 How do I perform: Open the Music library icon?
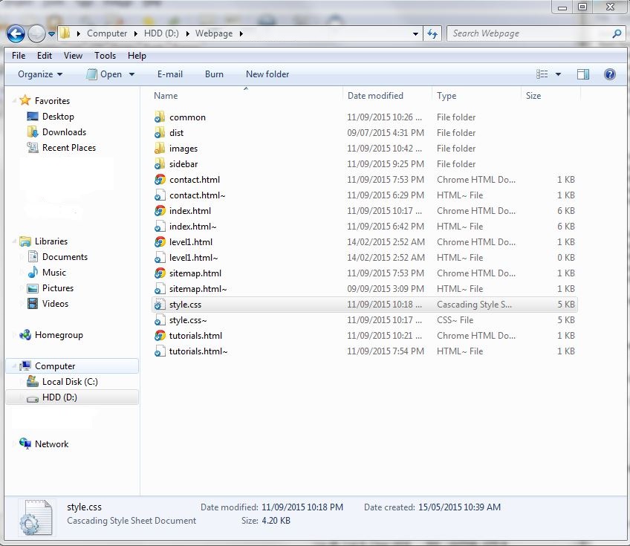[33, 272]
